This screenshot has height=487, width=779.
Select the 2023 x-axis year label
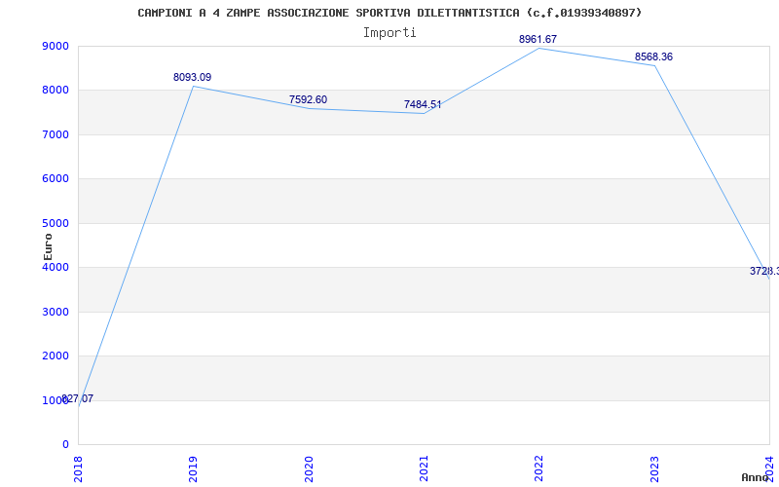point(654,468)
